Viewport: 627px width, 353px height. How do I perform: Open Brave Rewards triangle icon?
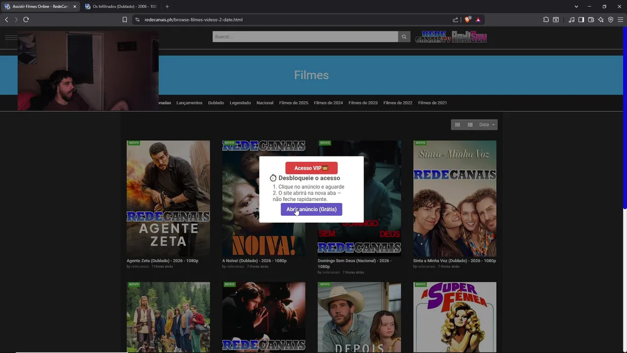pos(478,20)
